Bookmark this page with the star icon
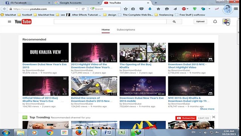241x136 pixels. pyautogui.click(x=125, y=9)
